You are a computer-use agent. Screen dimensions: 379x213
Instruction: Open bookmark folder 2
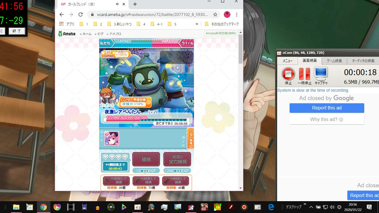pos(98,24)
